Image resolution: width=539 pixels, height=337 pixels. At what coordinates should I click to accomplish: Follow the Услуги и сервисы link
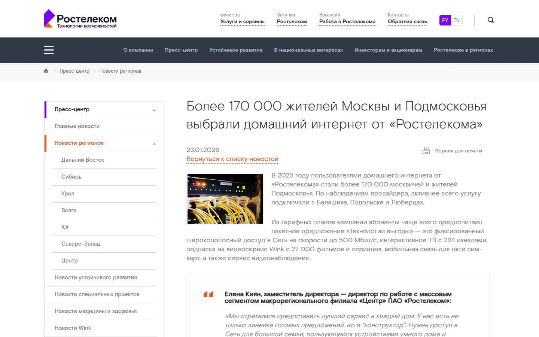(x=242, y=22)
